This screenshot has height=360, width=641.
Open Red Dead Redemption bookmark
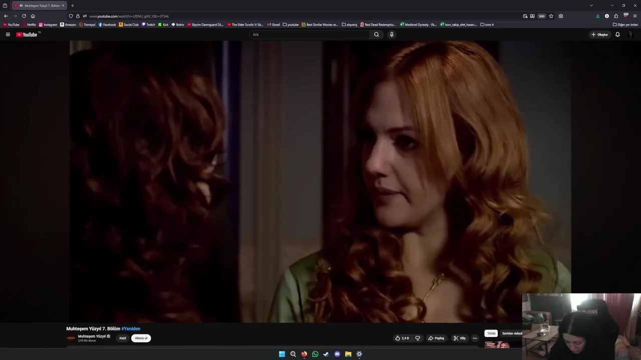pos(378,24)
